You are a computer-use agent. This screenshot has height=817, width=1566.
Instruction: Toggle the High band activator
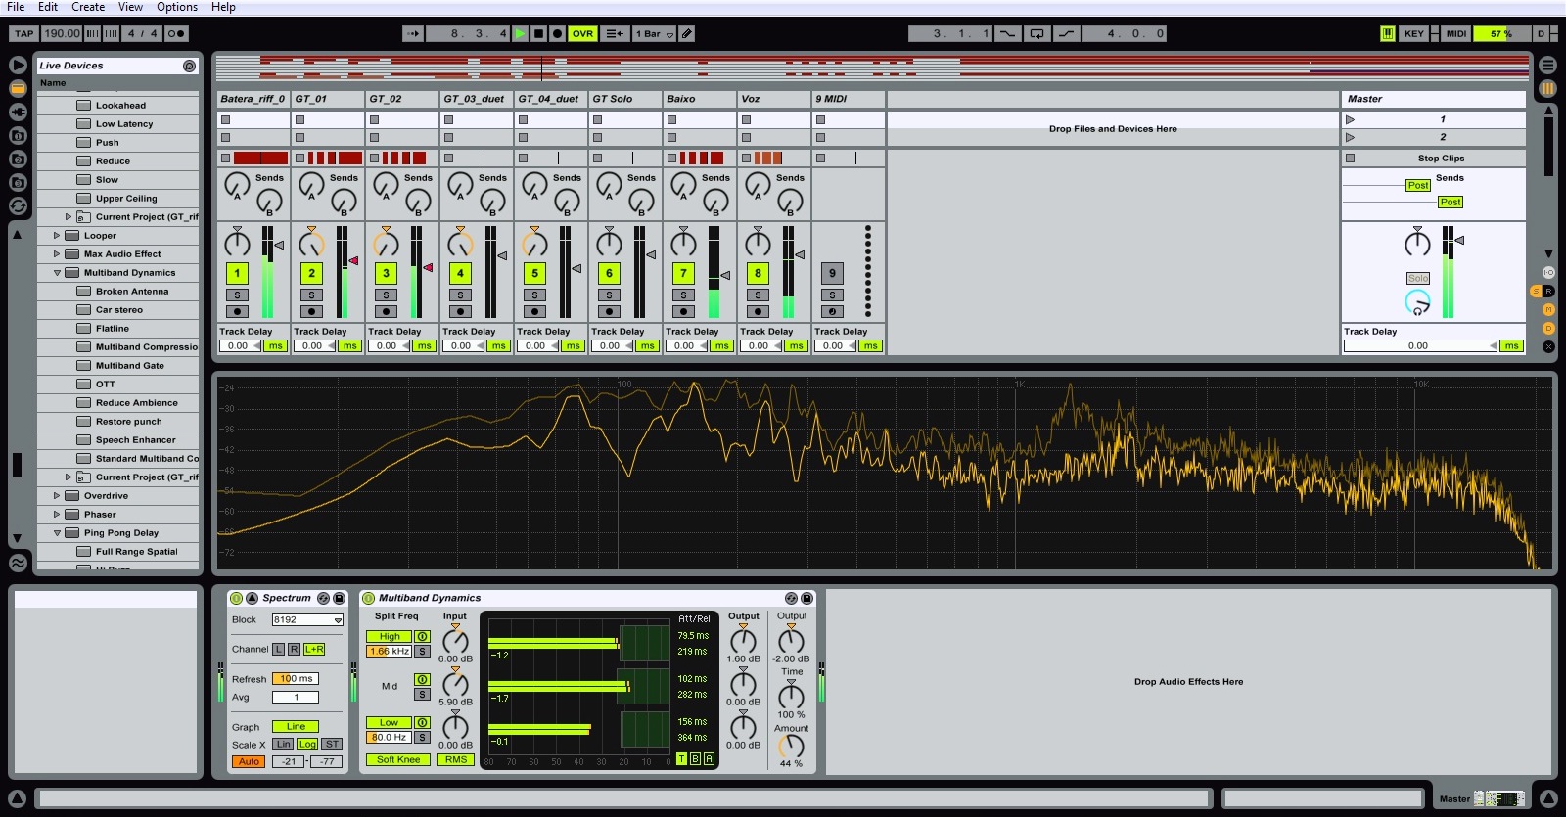422,636
